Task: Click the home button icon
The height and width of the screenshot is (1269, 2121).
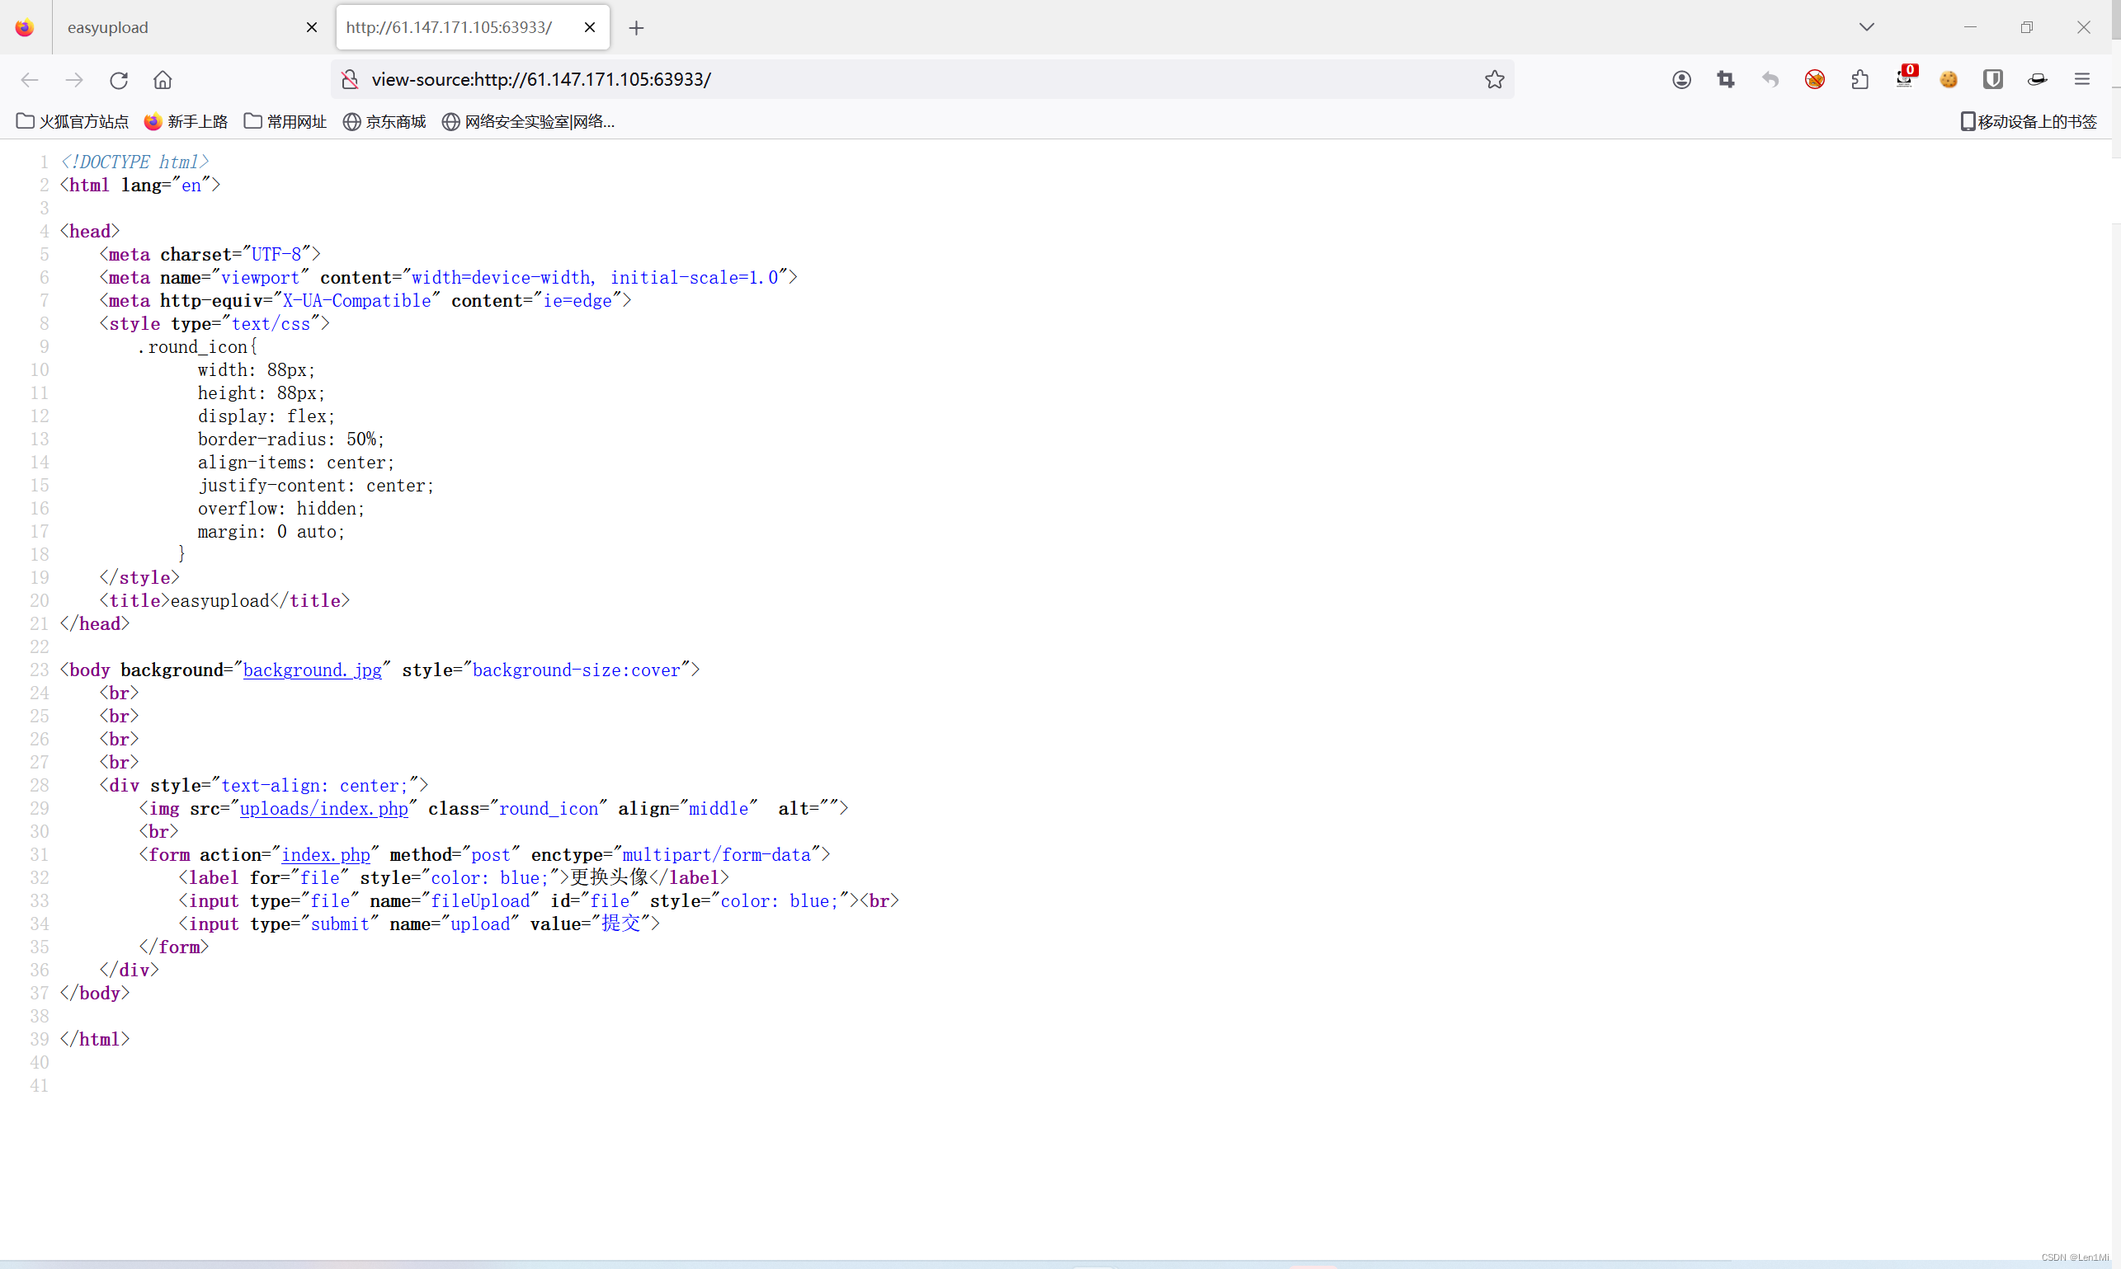Action: 163,79
